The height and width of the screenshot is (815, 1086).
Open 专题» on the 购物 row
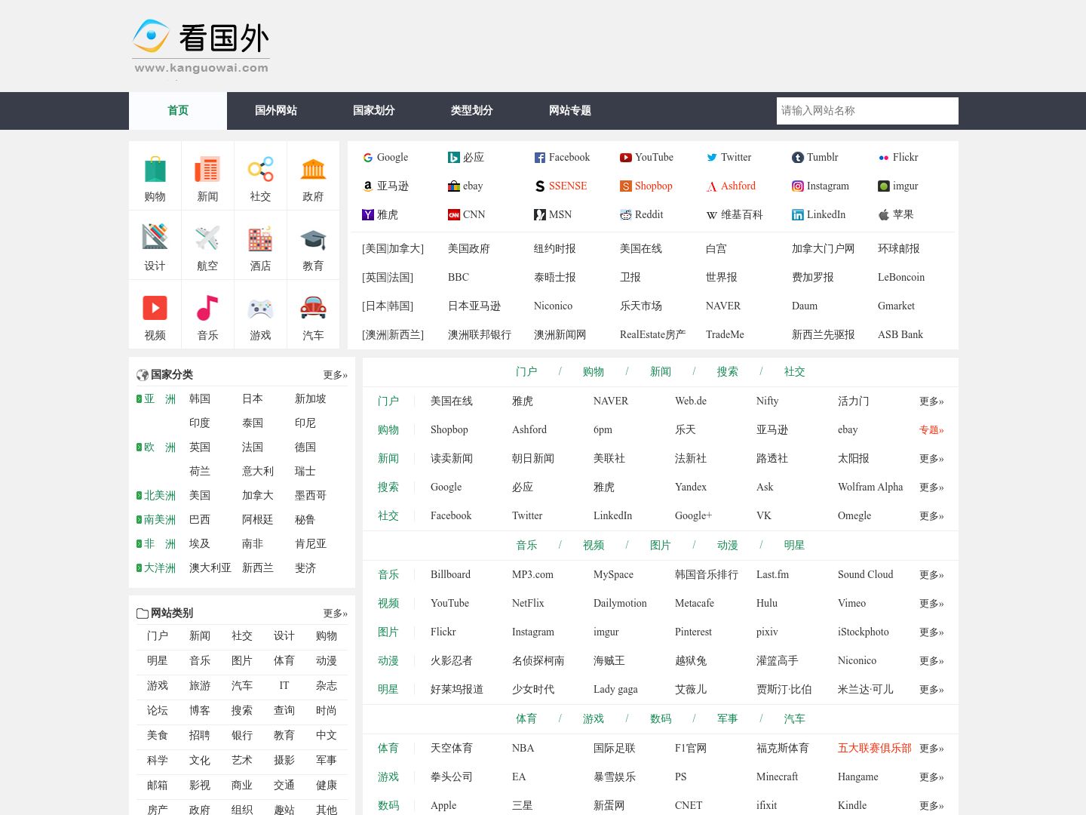pyautogui.click(x=931, y=430)
